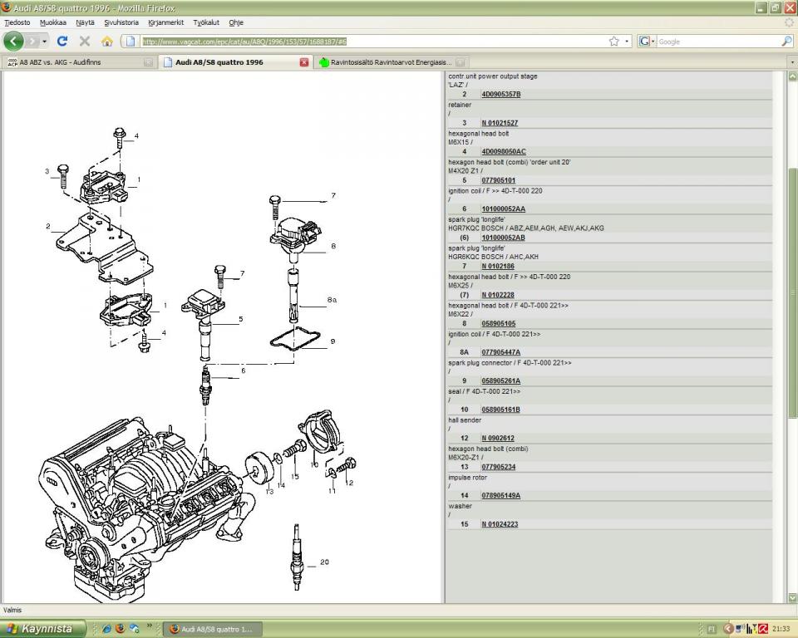Click the Käynnistä start button
This screenshot has width=798, height=638.
pyautogui.click(x=39, y=629)
